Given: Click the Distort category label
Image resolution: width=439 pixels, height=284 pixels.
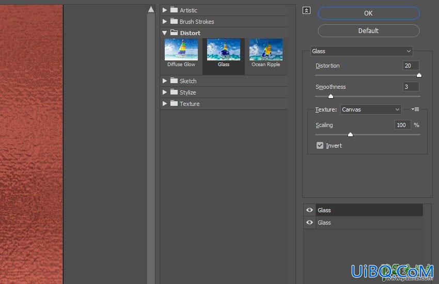Looking at the screenshot, I should [190, 33].
